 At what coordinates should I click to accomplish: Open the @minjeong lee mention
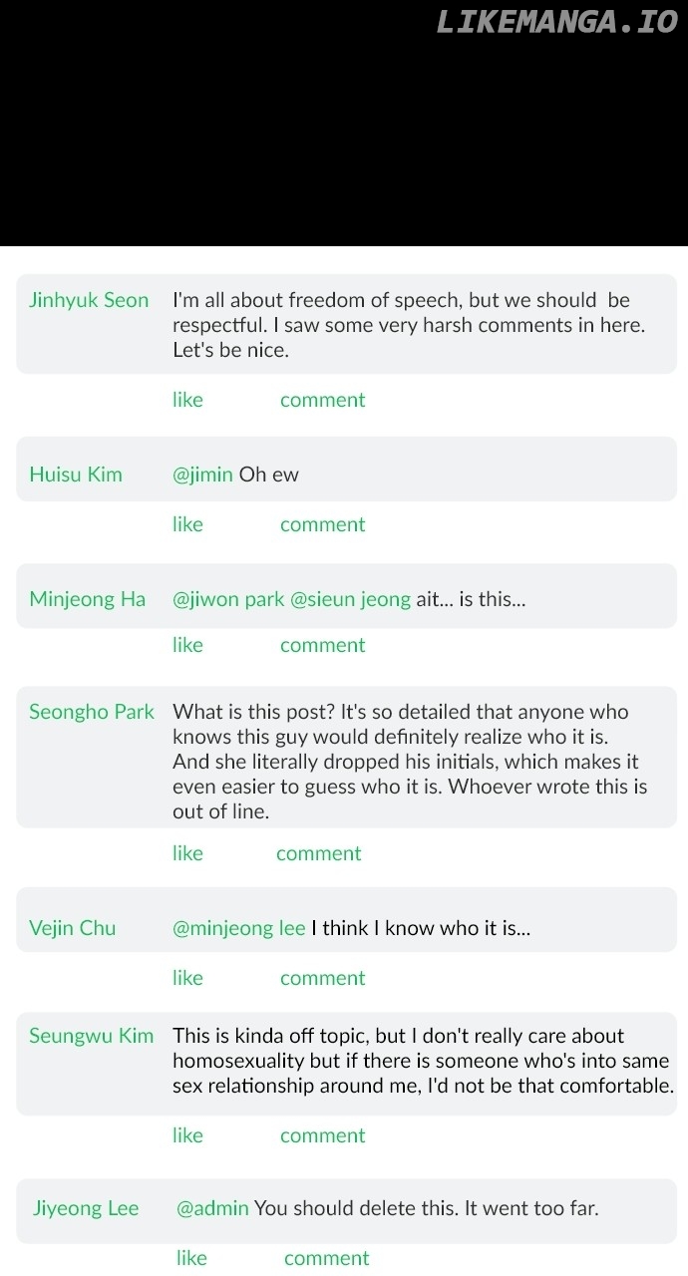pos(239,928)
